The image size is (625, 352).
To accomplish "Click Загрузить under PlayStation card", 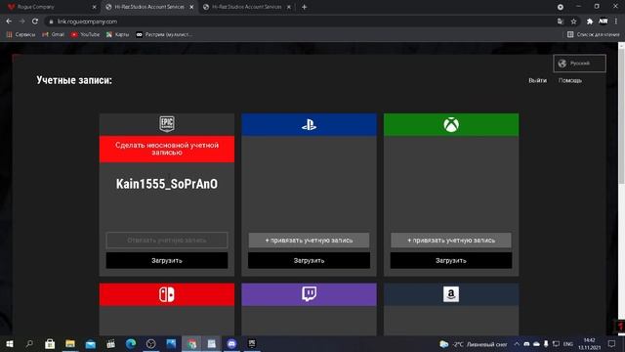I will point(309,261).
